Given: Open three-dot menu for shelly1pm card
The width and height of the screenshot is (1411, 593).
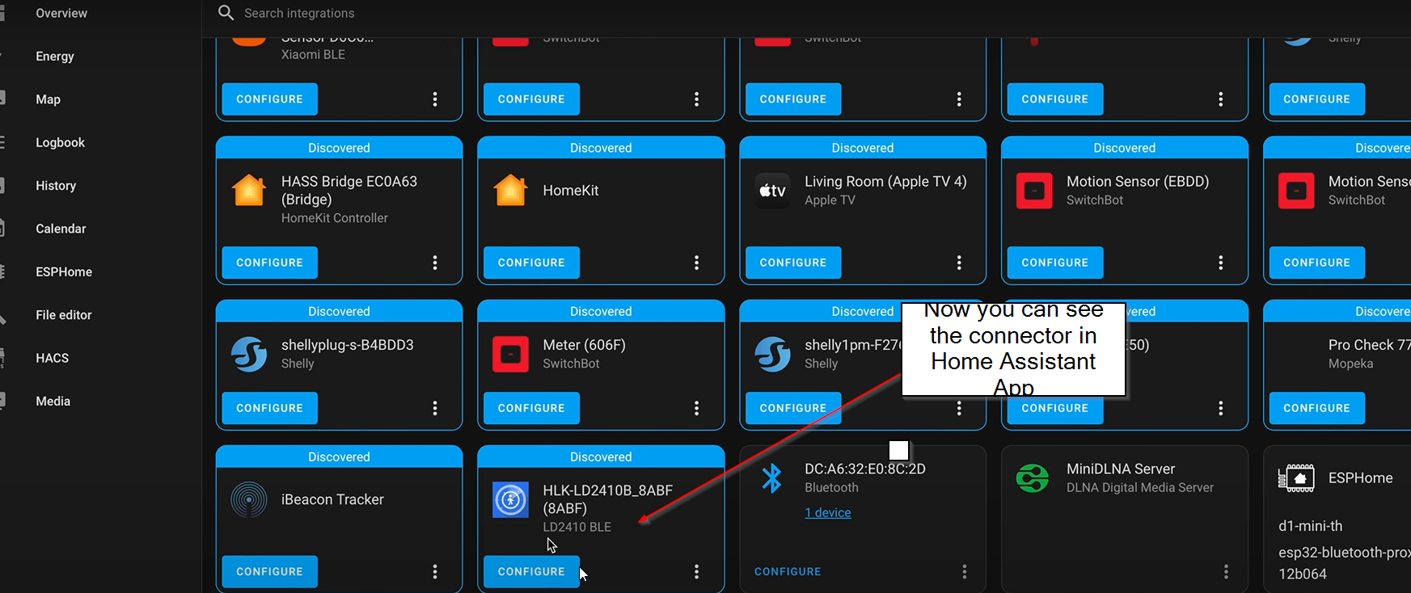Looking at the screenshot, I should click(x=959, y=408).
